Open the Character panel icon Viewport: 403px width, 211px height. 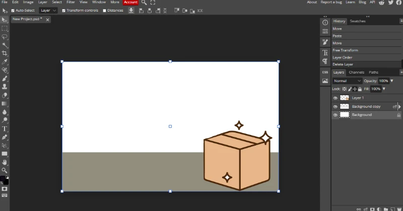point(325,53)
